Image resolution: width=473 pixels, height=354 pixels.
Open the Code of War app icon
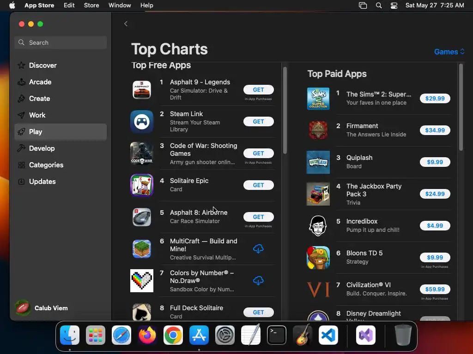coord(141,153)
